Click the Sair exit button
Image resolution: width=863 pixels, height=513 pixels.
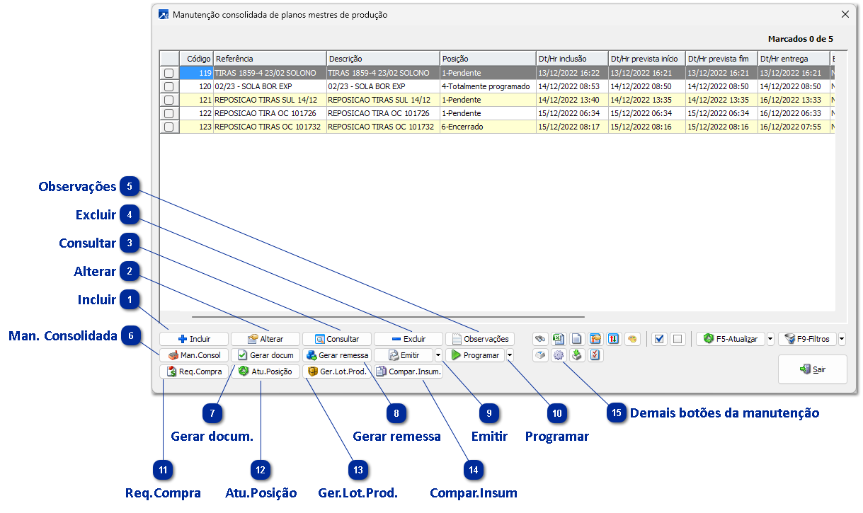[812, 369]
